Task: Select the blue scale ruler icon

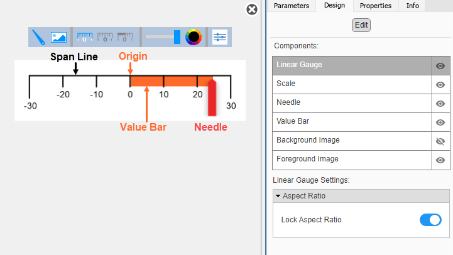Action: (x=84, y=37)
